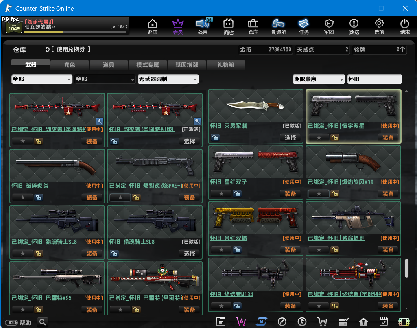This screenshot has height=328, width=417.
Task: Switch to the 角色 characters tab
Action: (70, 65)
